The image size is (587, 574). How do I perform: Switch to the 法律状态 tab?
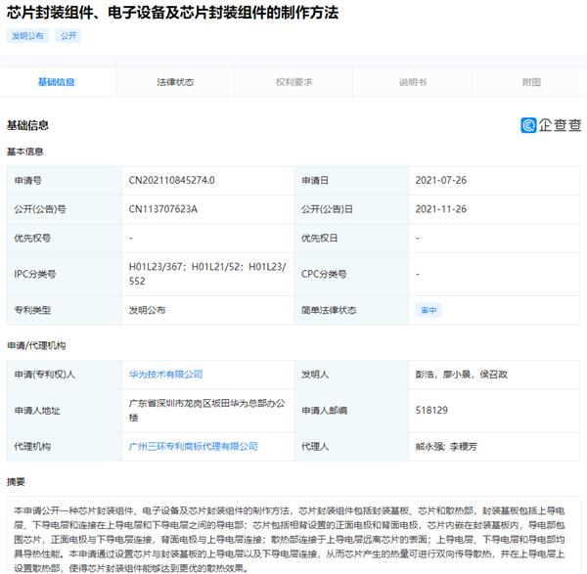pyautogui.click(x=175, y=83)
